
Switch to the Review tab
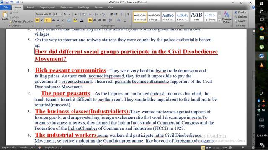tap(98, 7)
